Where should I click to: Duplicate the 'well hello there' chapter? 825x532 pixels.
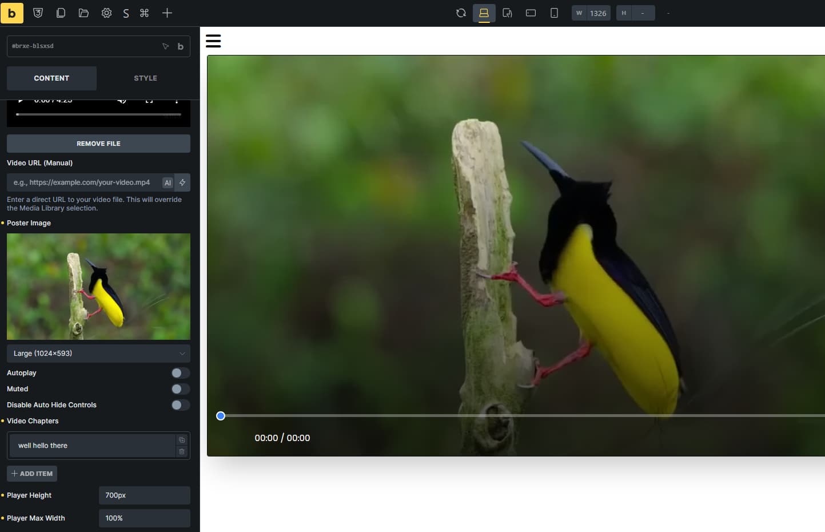[x=182, y=440]
